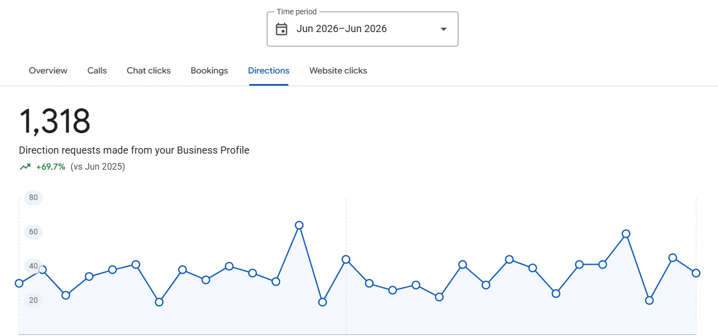Image resolution: width=718 pixels, height=336 pixels.
Task: Switch to the Overview tab
Action: pyautogui.click(x=48, y=71)
